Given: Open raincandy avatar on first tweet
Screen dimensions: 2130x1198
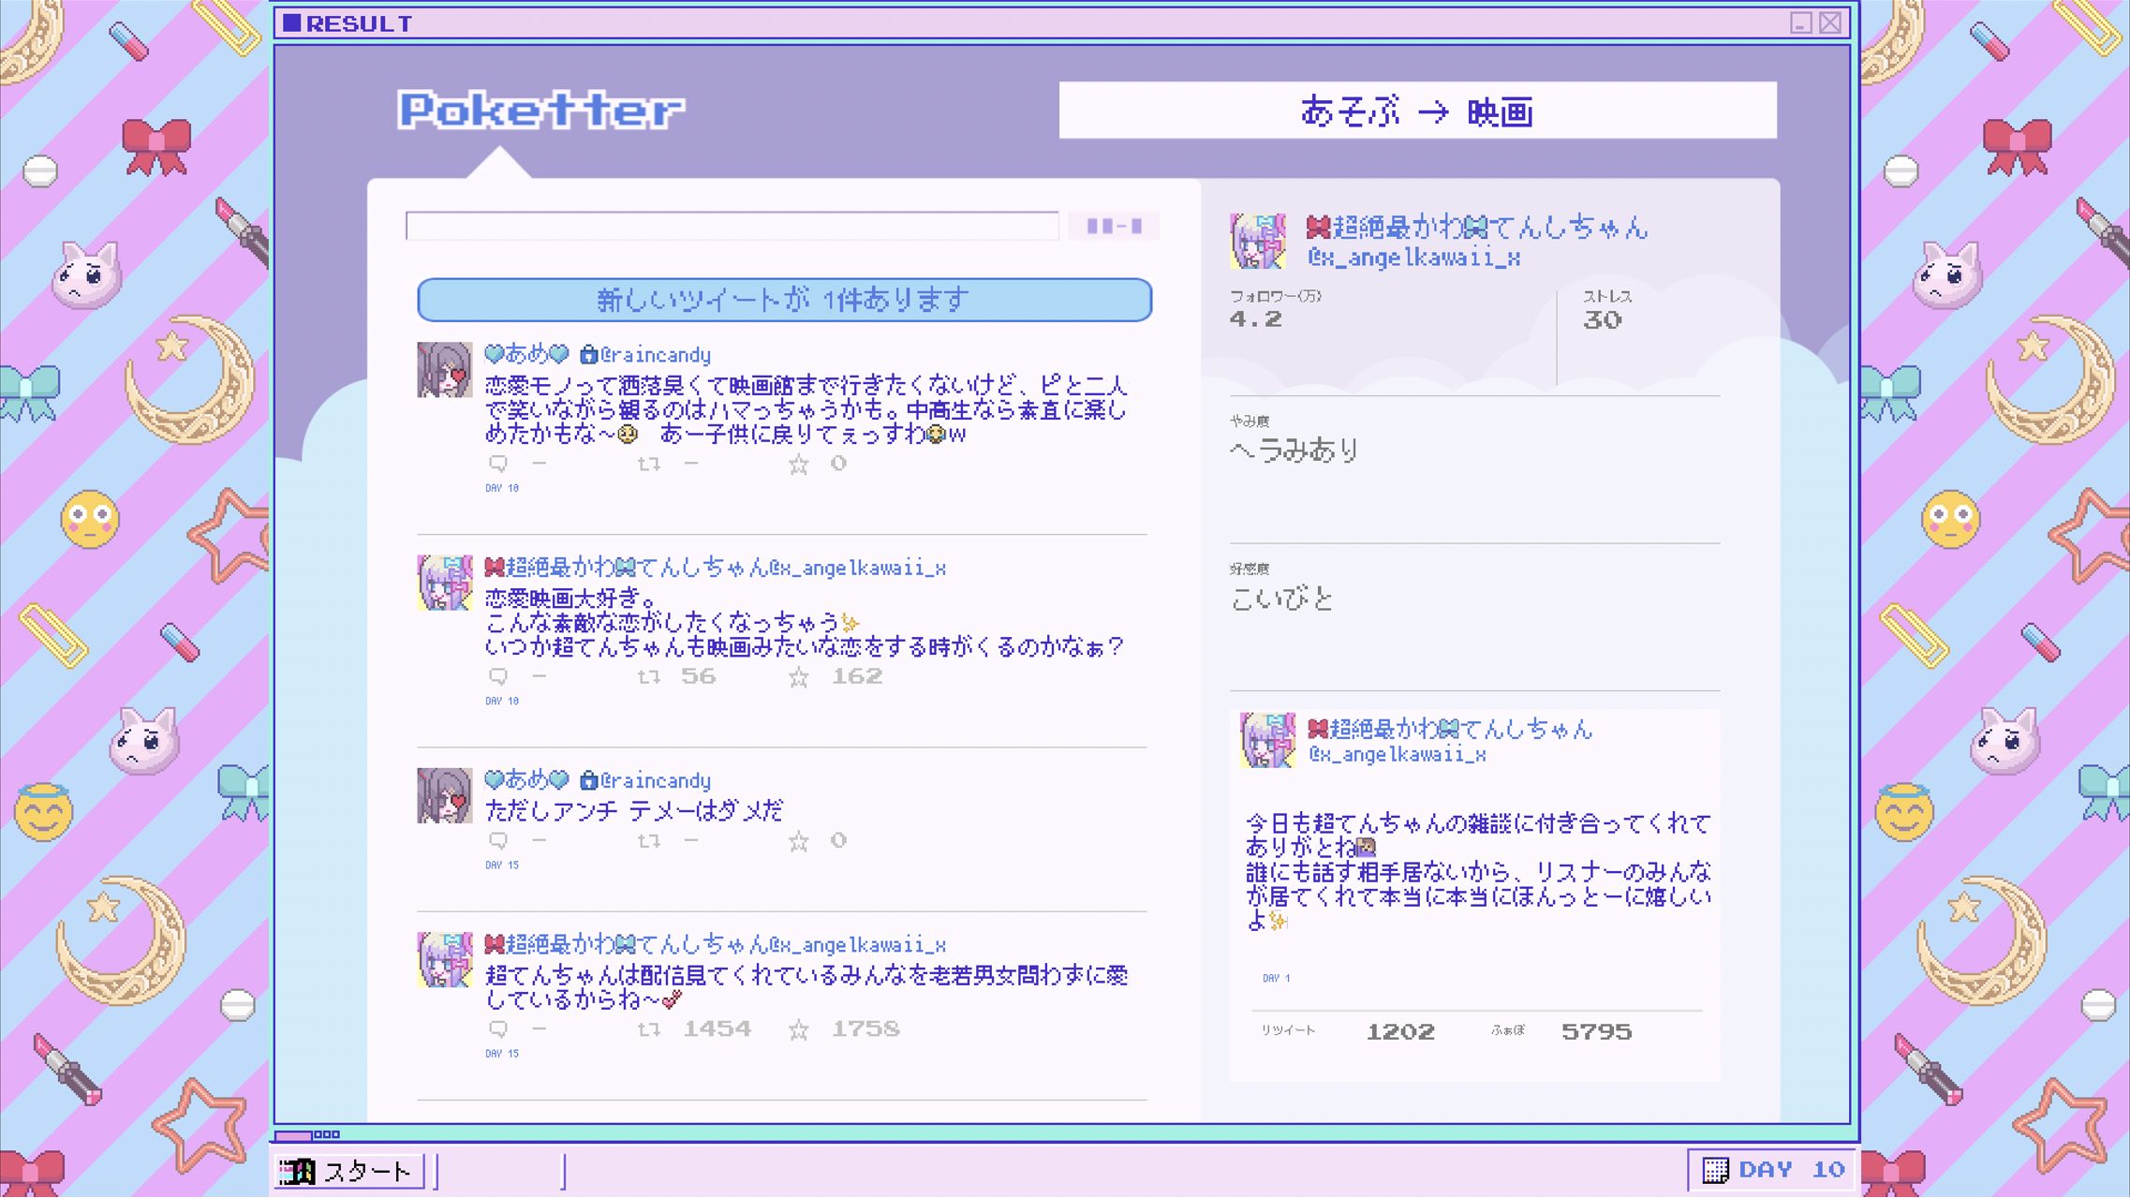Looking at the screenshot, I should (444, 370).
